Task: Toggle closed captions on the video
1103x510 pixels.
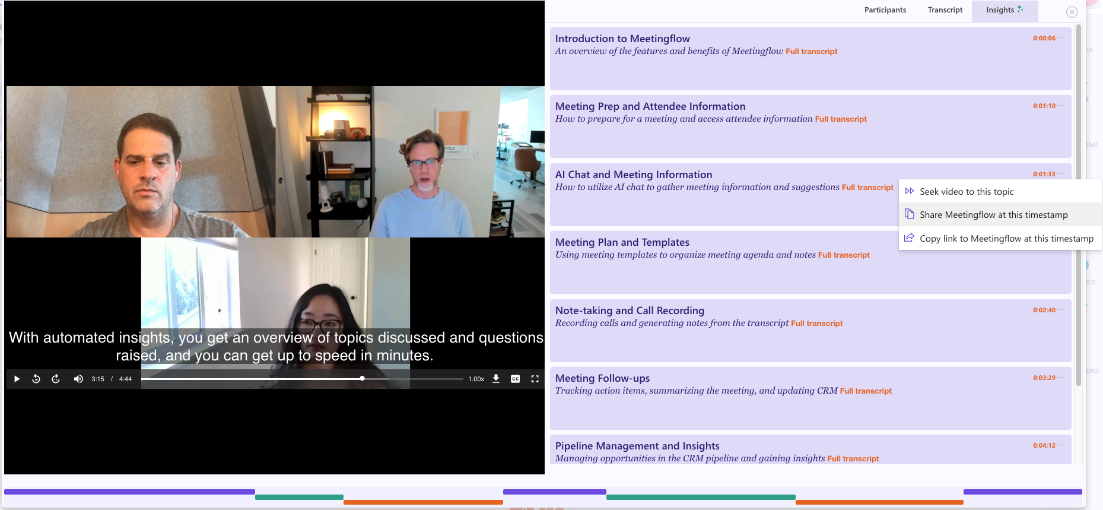Action: [x=516, y=379]
